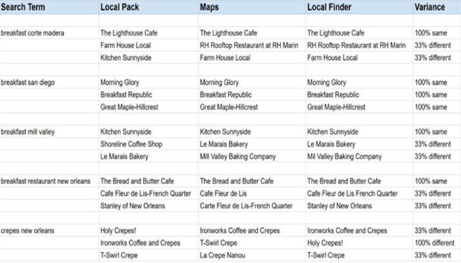461x263 pixels.
Task: Click the Variance column header
Action: click(430, 7)
